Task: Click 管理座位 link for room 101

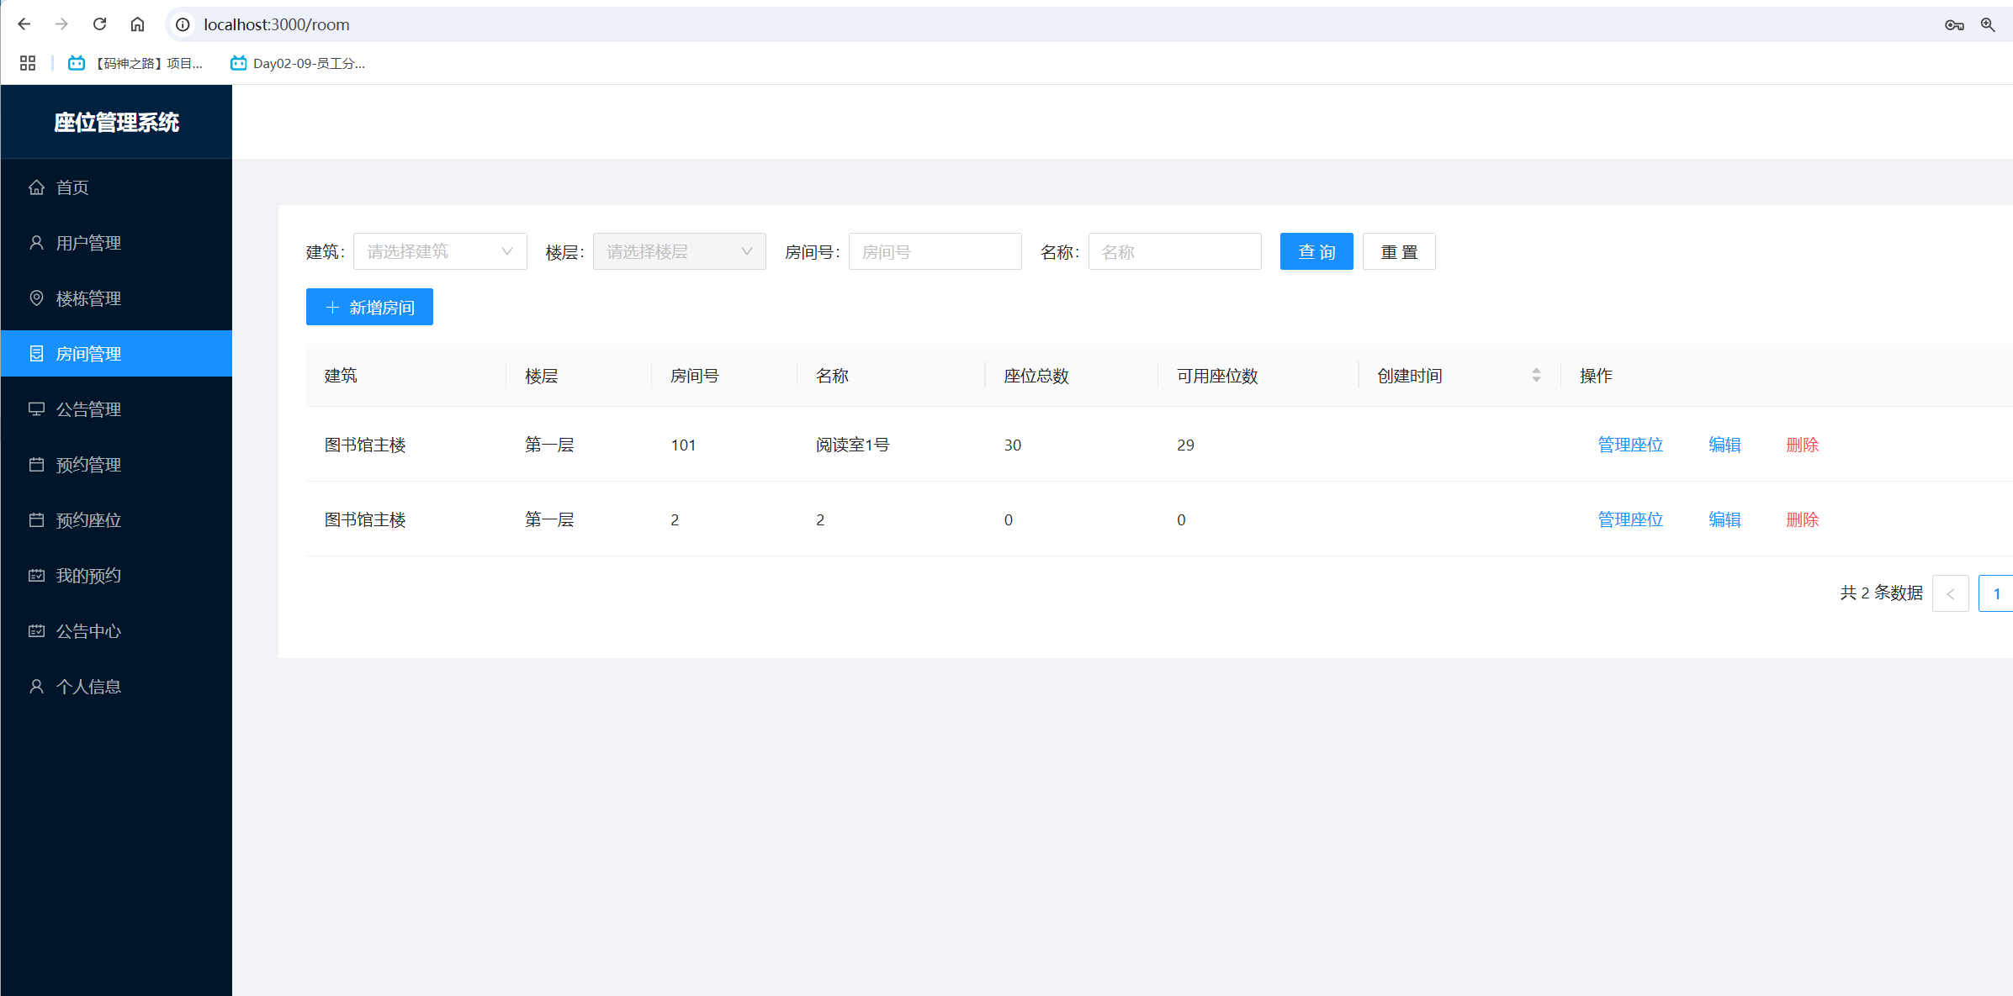Action: coord(1629,445)
